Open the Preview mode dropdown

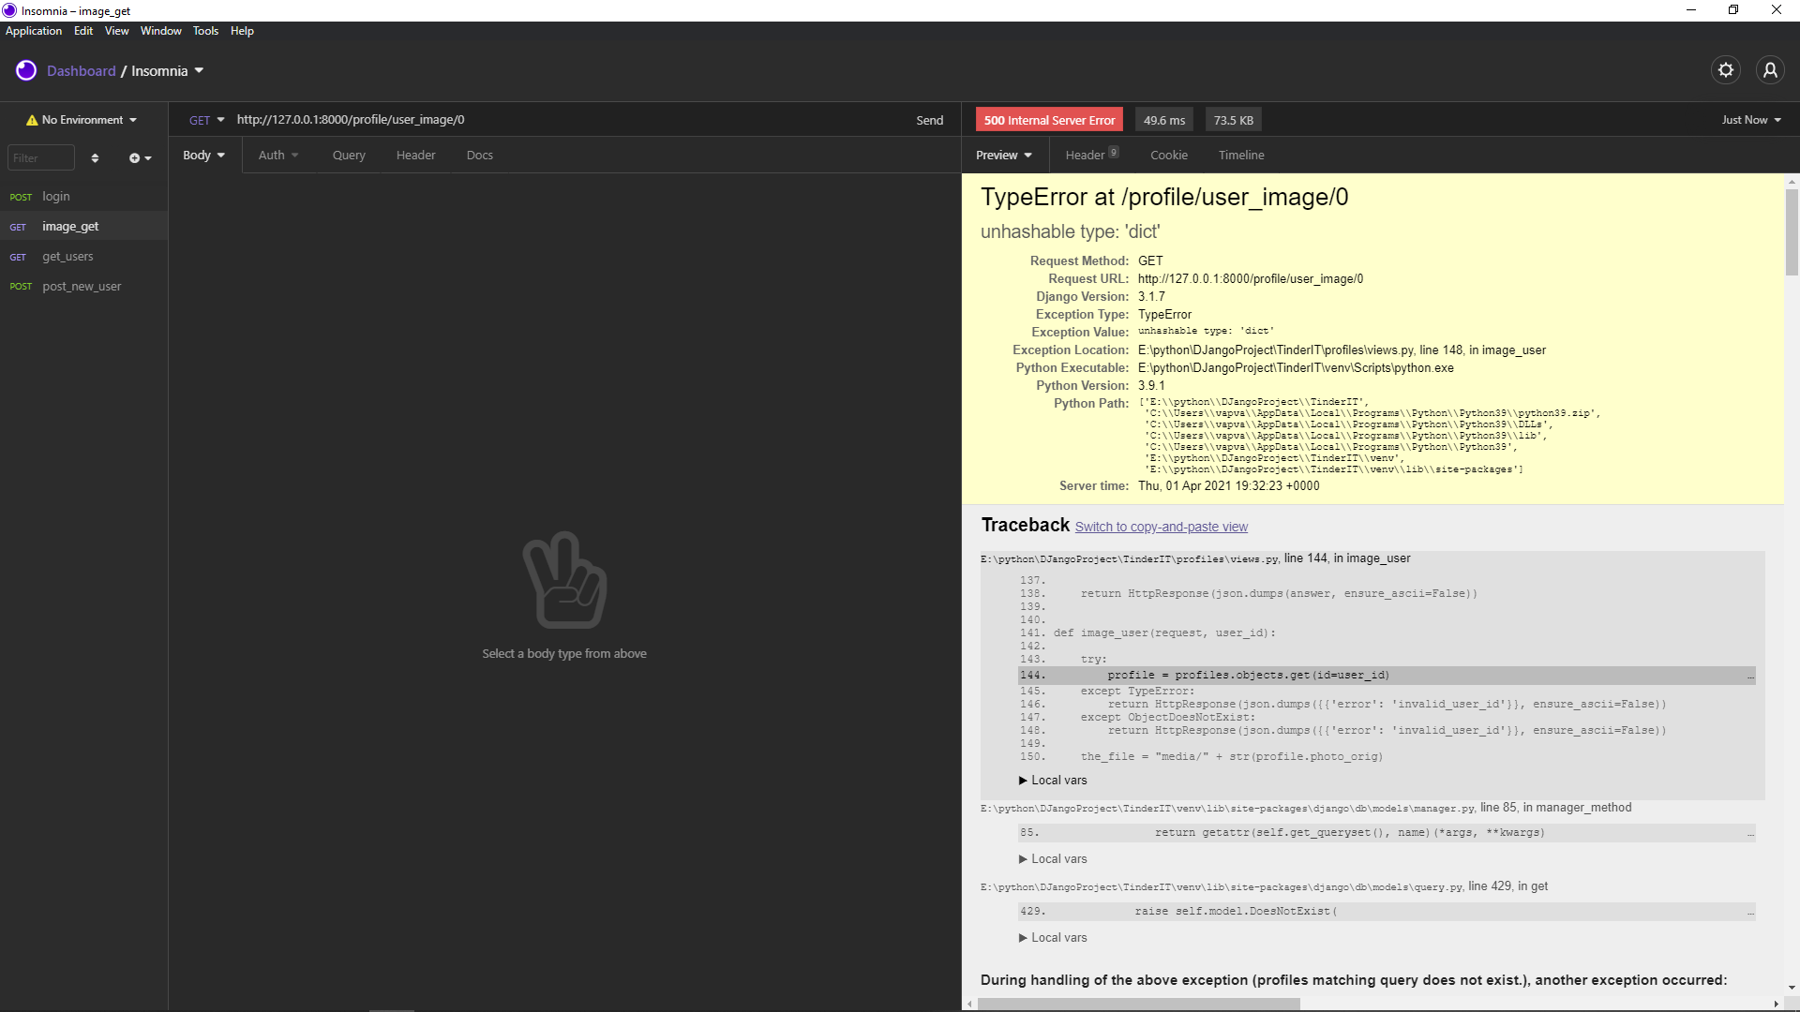[x=1003, y=156]
